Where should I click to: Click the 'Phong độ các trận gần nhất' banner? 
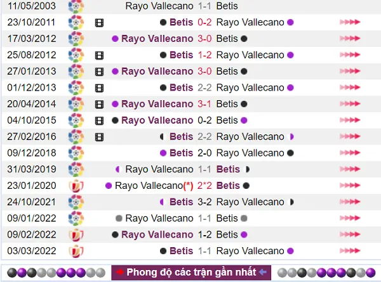pos(191,272)
